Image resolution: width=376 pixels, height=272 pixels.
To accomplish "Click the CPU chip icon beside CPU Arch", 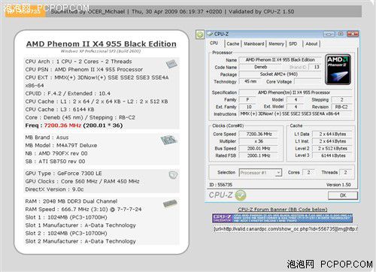I will click(x=171, y=64).
